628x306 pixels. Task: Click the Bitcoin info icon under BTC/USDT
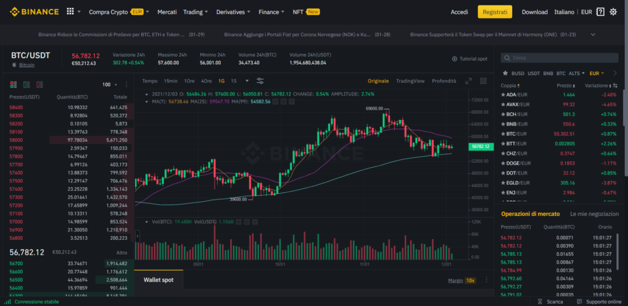pos(15,65)
